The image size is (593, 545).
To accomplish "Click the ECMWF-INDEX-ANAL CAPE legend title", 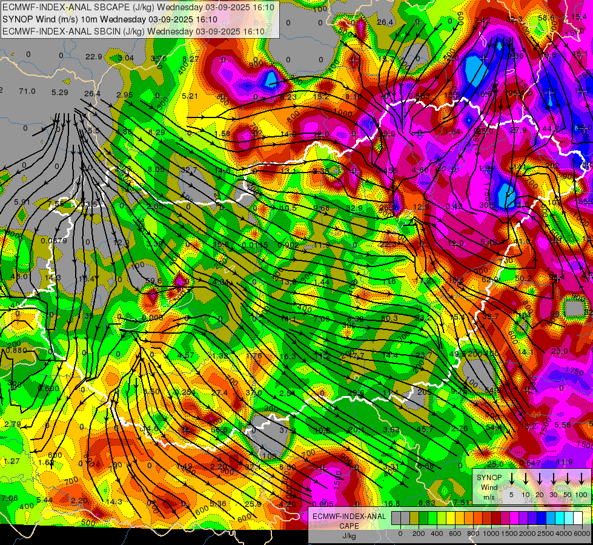I will click(x=349, y=521).
